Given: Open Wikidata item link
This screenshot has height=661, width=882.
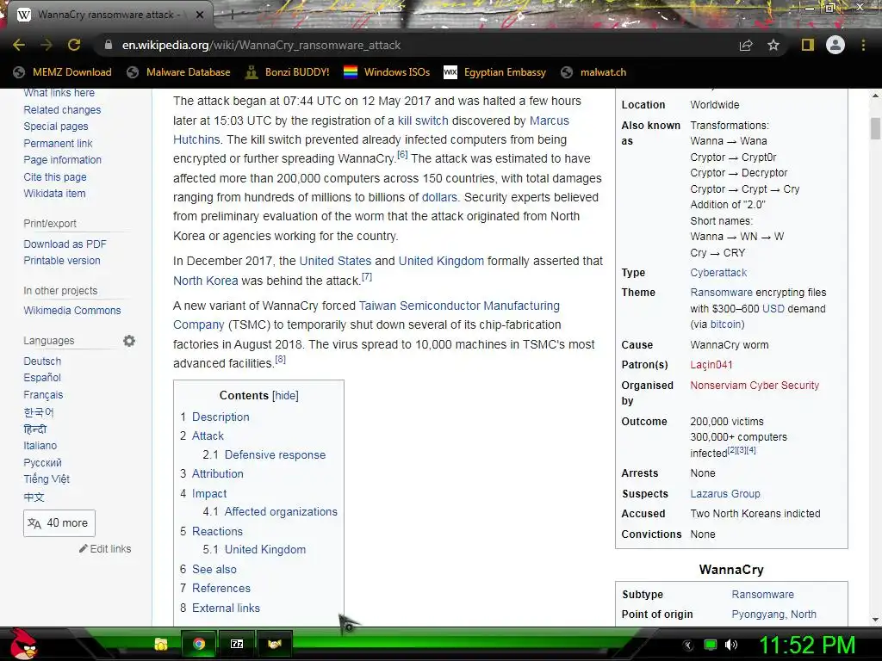Looking at the screenshot, I should (x=54, y=194).
